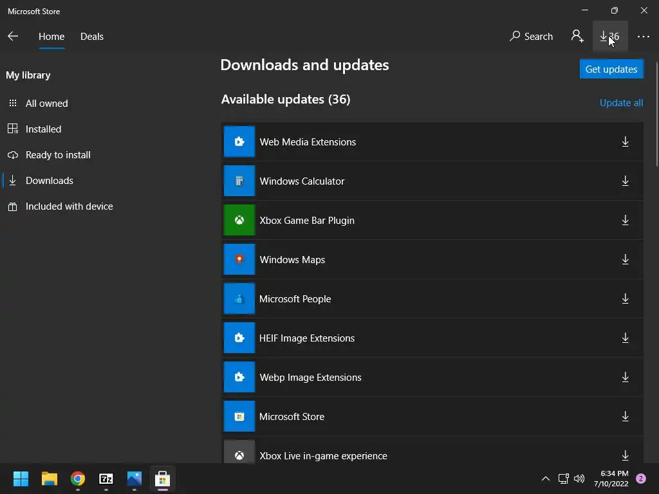The image size is (659, 494).
Task: Click the vertical scrollbar thumb
Action: tap(657, 114)
